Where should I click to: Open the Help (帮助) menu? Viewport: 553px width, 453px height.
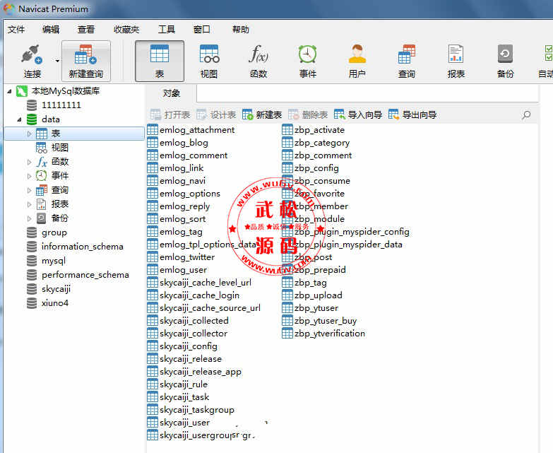241,29
